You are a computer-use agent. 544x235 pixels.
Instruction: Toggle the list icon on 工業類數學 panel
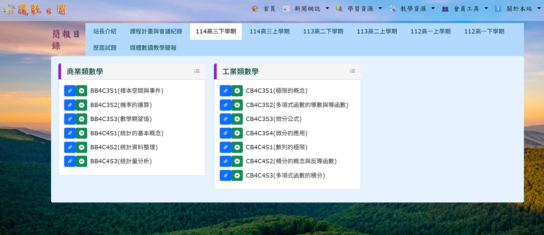coord(353,71)
